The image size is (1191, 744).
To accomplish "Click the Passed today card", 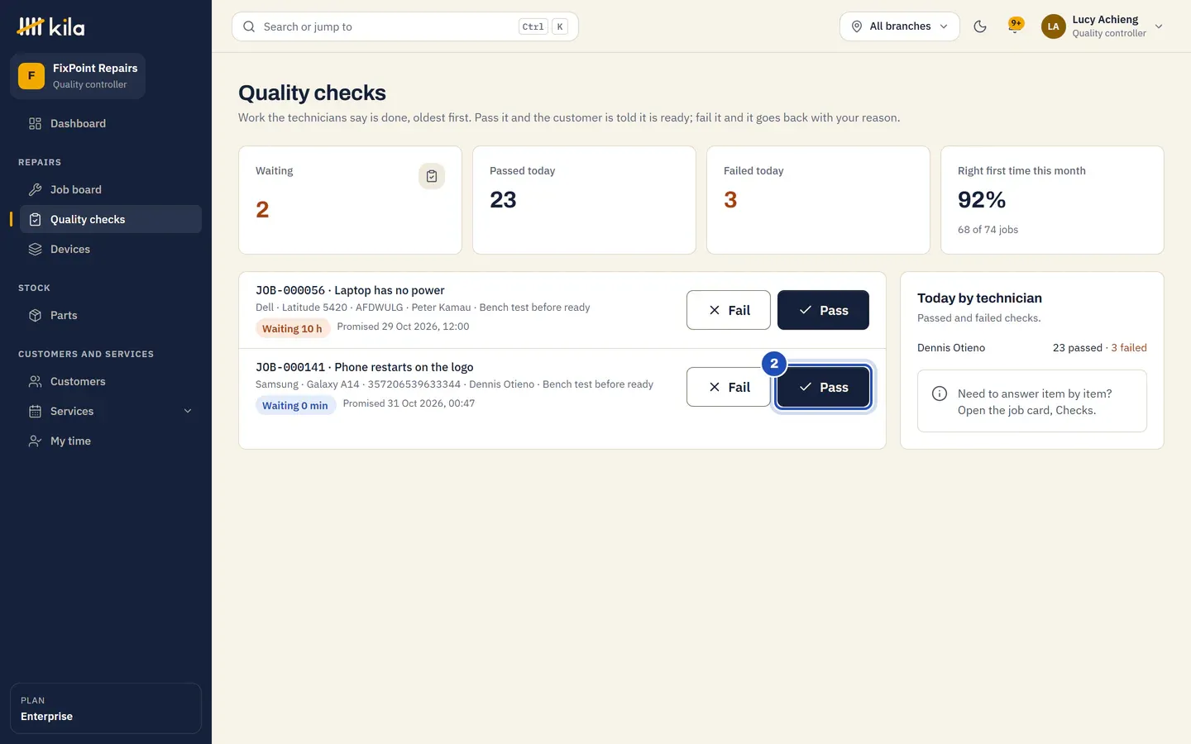I will [584, 200].
